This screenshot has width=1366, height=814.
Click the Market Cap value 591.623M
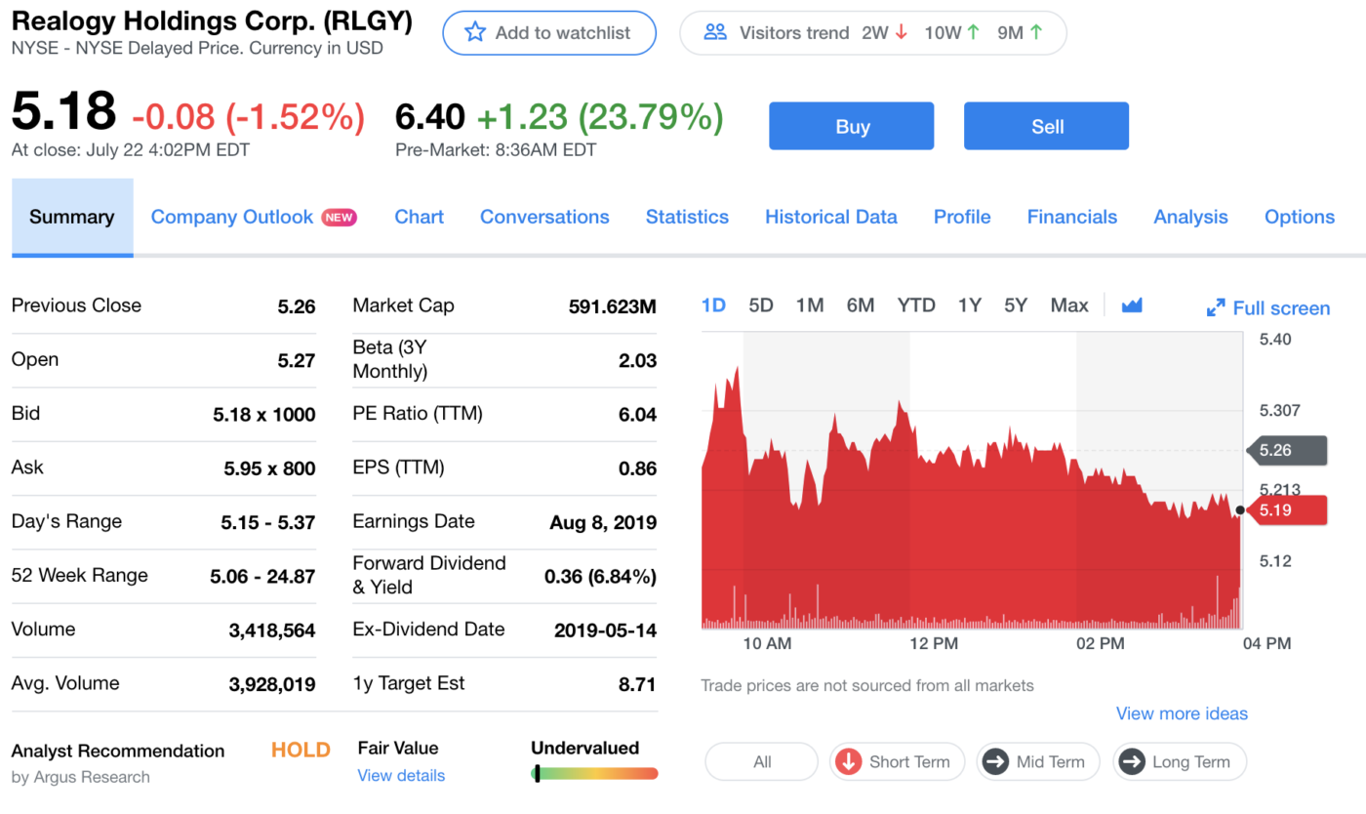613,307
